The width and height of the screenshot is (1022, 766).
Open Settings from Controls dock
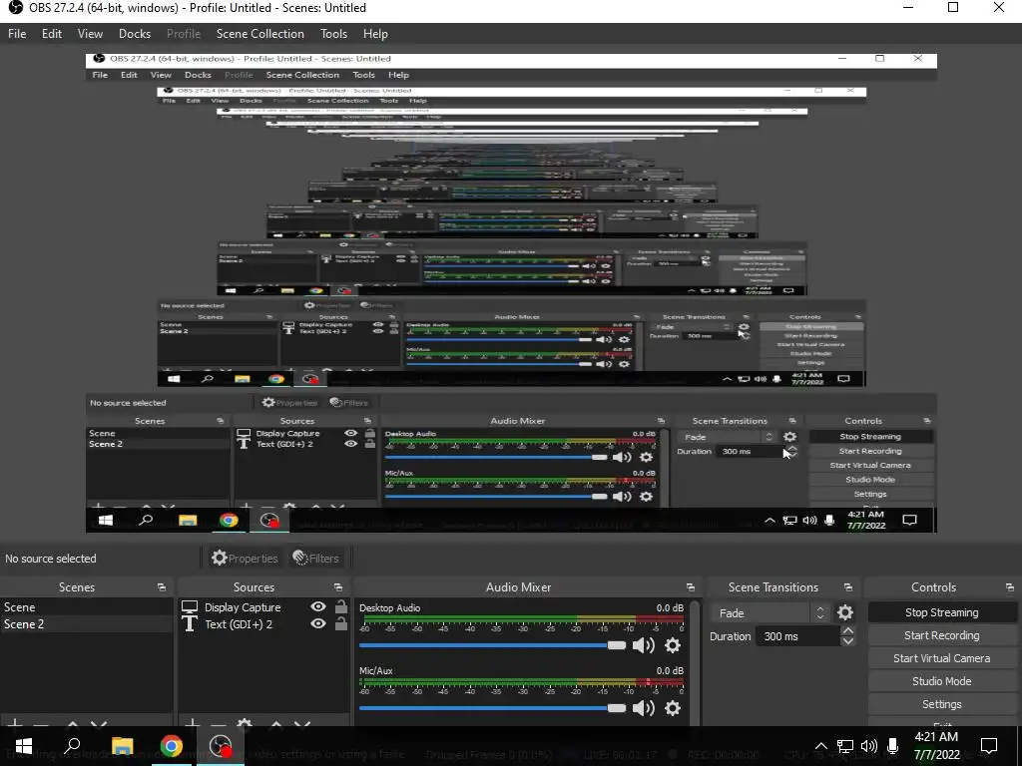(x=942, y=704)
